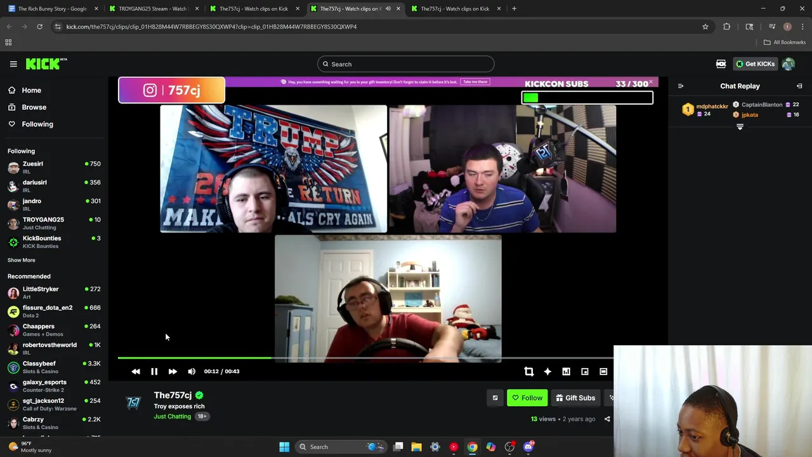The width and height of the screenshot is (812, 457).
Task: Open the Kick hamburger sidebar menu
Action: pyautogui.click(x=13, y=64)
